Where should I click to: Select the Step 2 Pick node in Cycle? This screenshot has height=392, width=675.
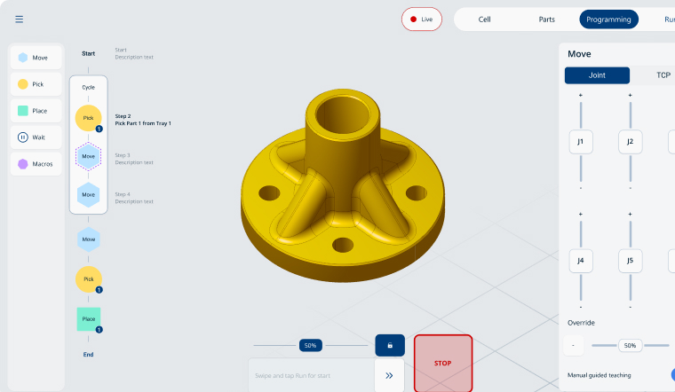tap(88, 118)
